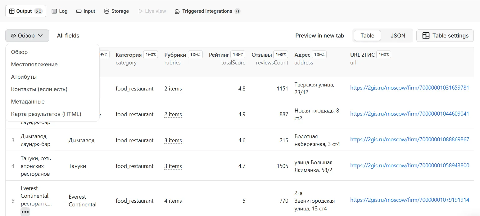Viewport: 480px width, 216px height.
Task: Expand 4 items for Everest Continental
Action: click(x=173, y=201)
